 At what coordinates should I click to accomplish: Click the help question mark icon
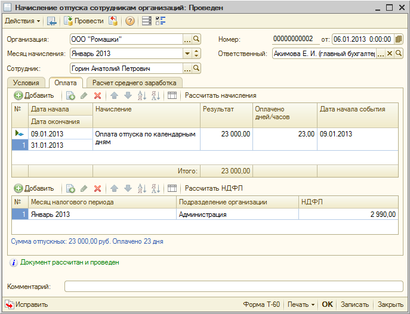130,21
